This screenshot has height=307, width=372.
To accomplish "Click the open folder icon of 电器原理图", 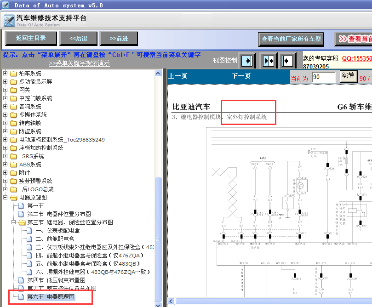I will tap(13, 198).
